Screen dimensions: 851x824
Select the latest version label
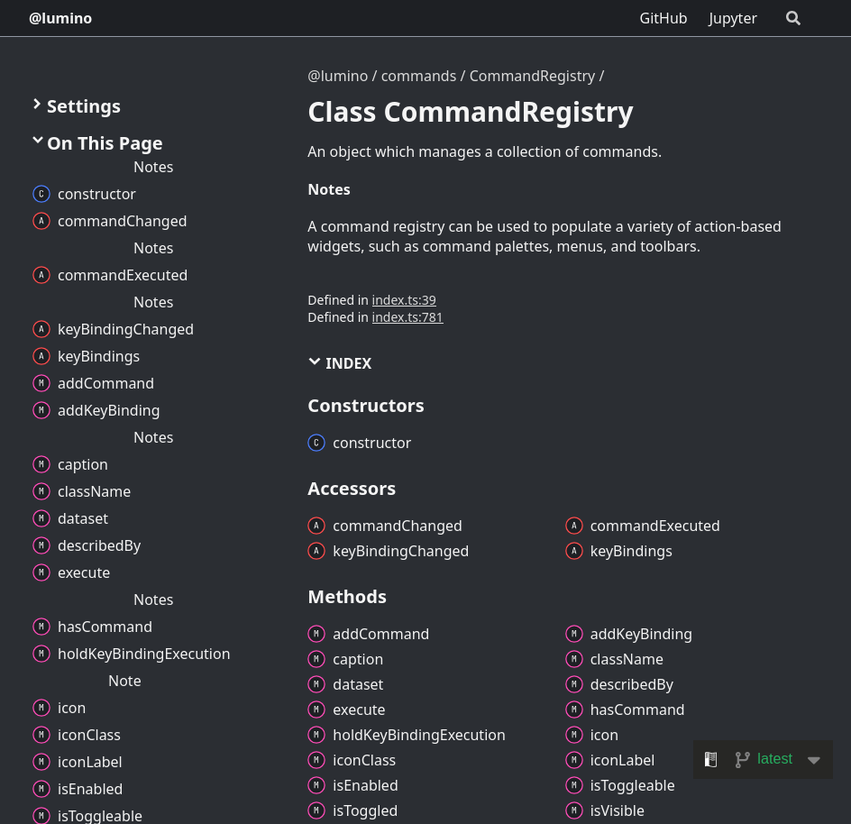click(774, 759)
